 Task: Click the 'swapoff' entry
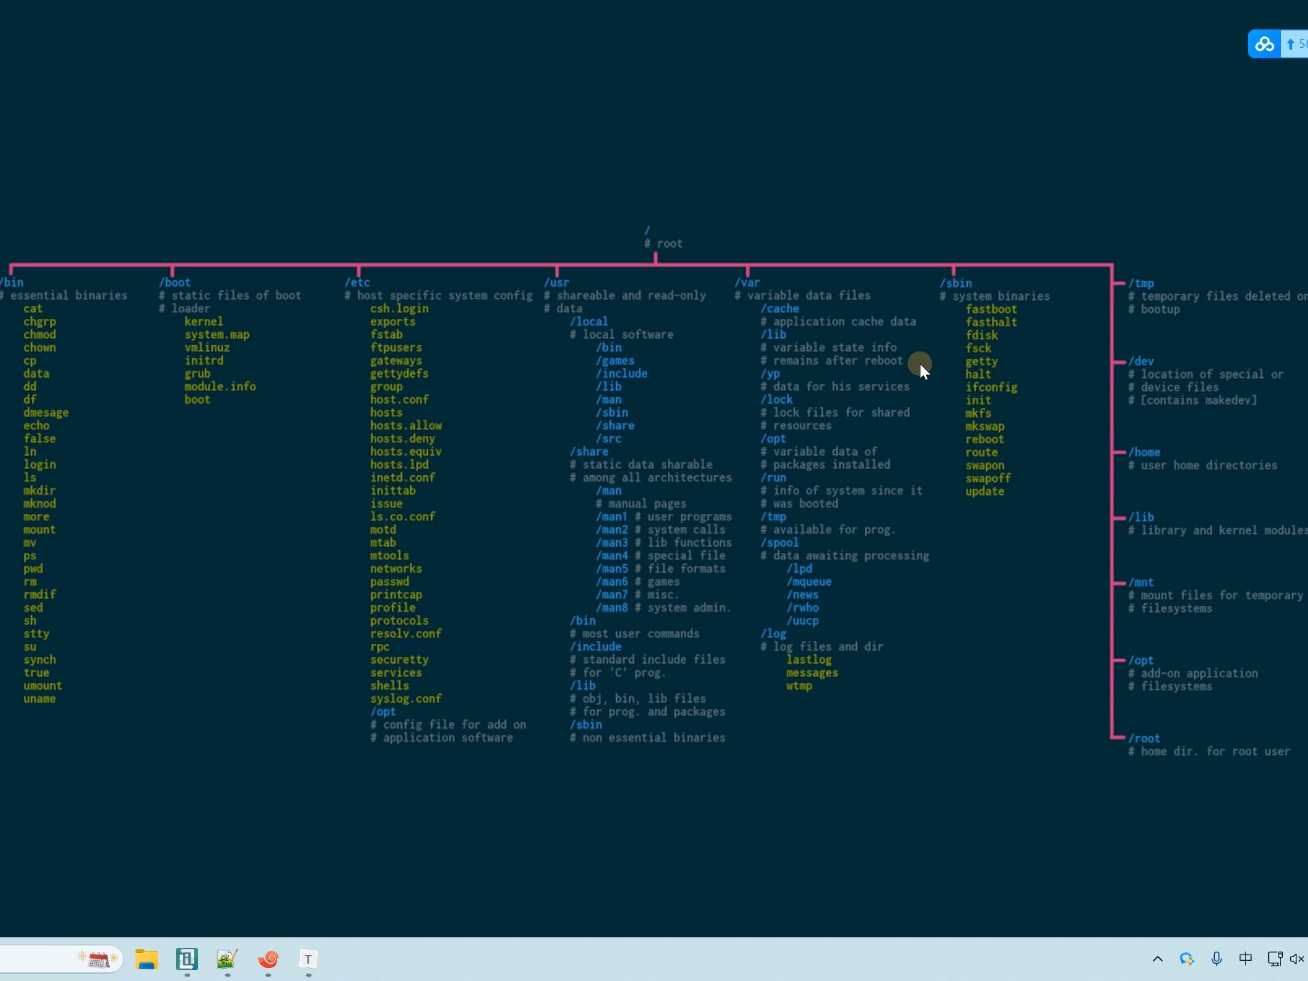(988, 478)
